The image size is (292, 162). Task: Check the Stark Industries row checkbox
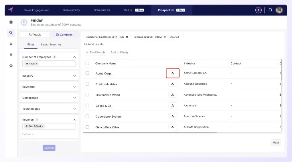(87, 84)
